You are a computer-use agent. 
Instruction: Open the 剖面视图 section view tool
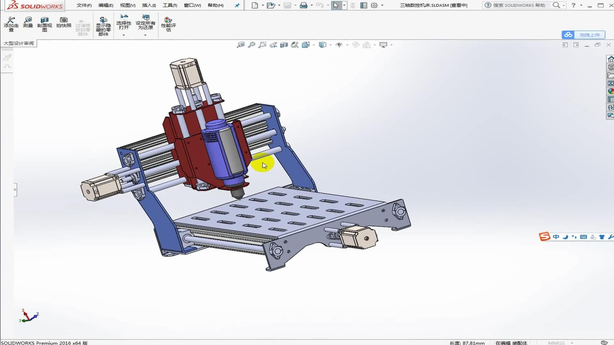pyautogui.click(x=44, y=24)
